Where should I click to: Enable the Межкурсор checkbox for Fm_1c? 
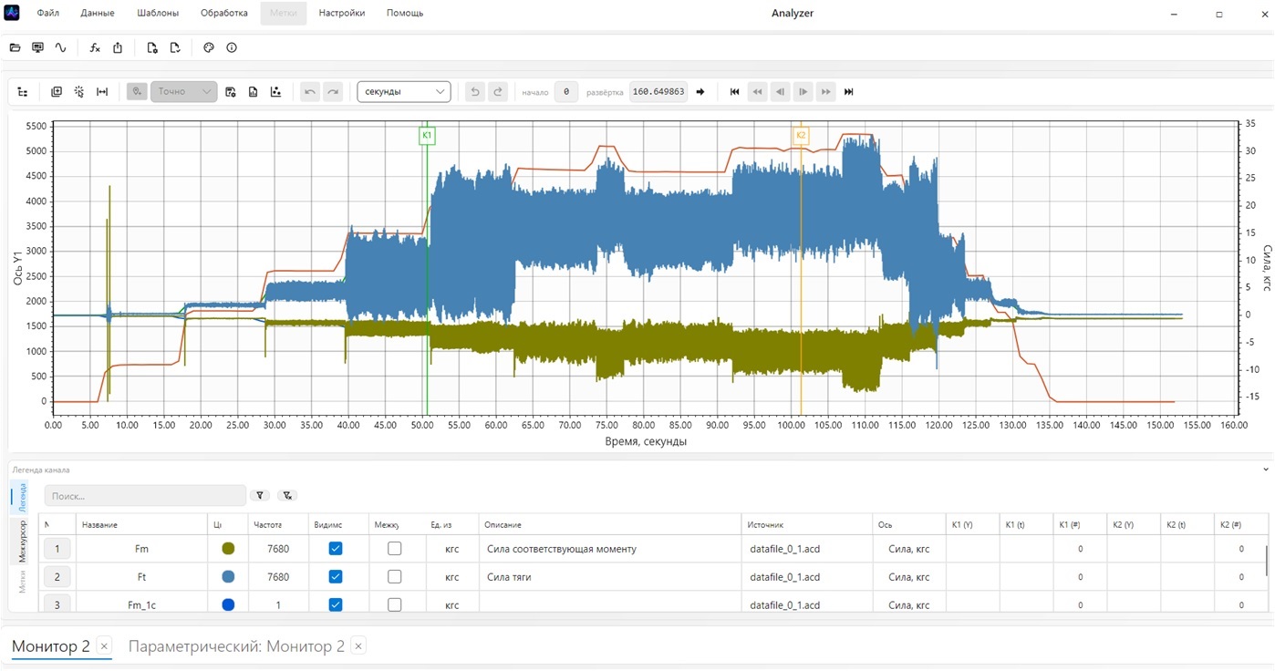point(394,604)
